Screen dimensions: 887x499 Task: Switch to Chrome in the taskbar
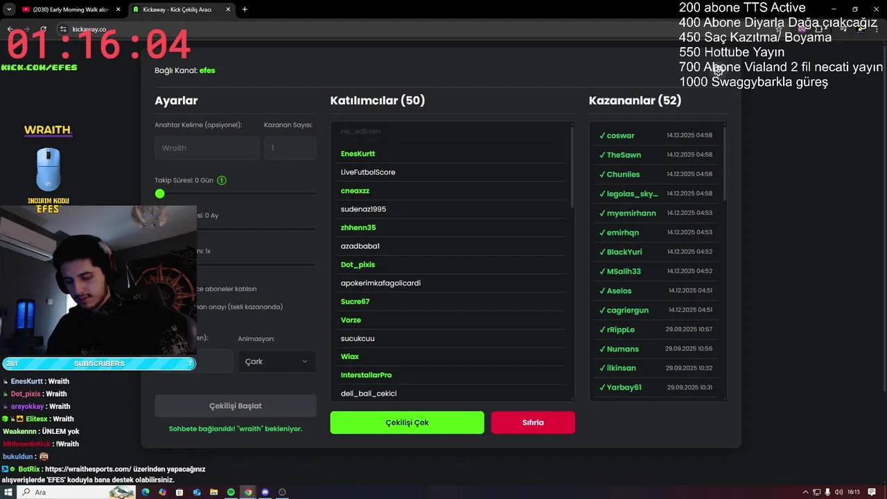point(248,492)
